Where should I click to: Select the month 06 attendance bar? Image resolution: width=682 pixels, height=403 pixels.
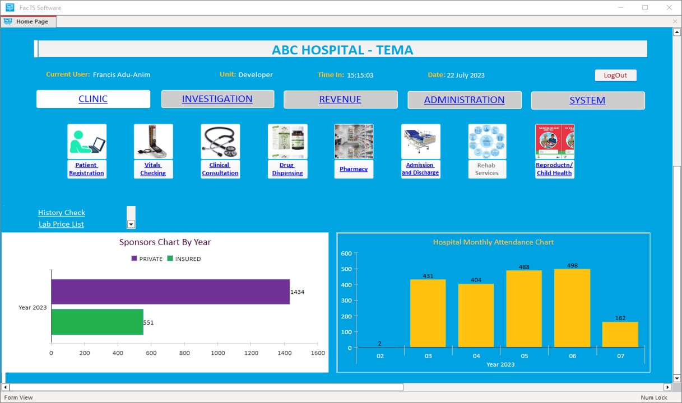tap(572, 308)
